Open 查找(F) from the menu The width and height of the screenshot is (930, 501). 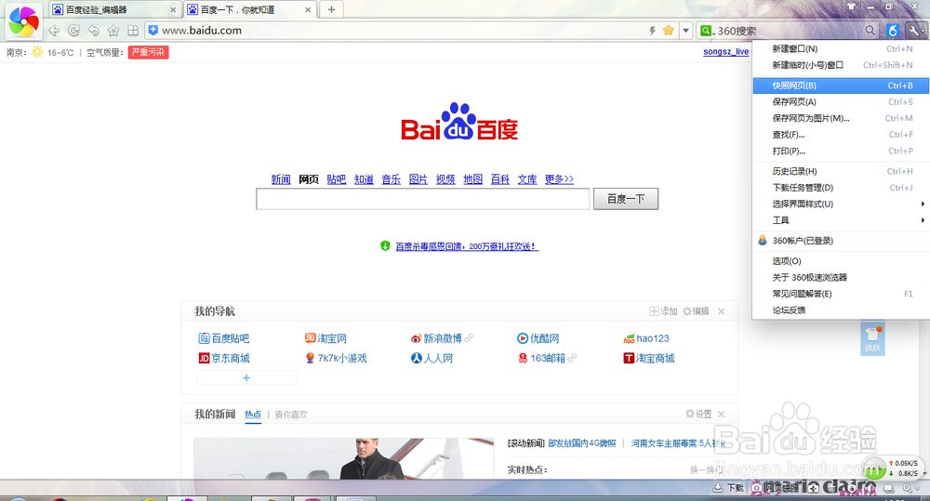(x=841, y=135)
